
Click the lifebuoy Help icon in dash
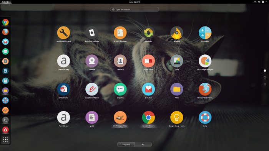5,100
